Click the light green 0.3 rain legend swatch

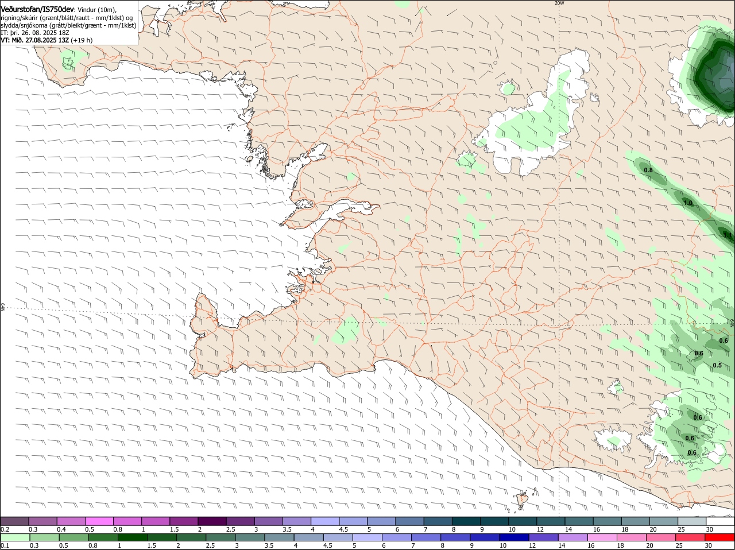[x=44, y=537]
